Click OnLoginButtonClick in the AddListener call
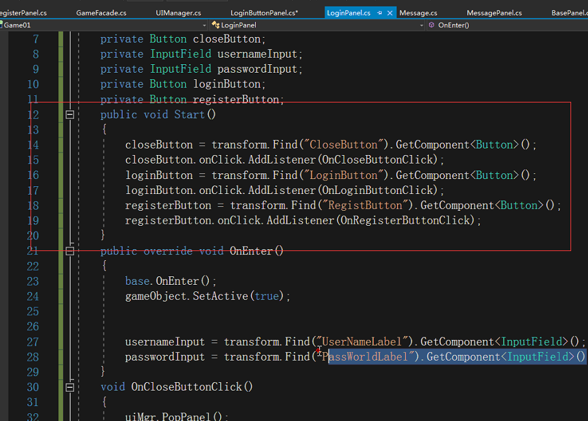The width and height of the screenshot is (588, 421). 378,190
